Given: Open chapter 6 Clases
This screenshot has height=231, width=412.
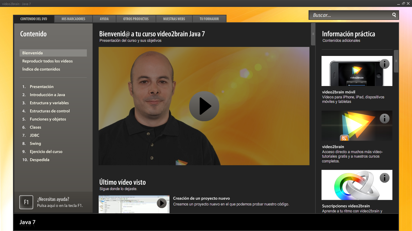Looking at the screenshot, I should (32, 127).
